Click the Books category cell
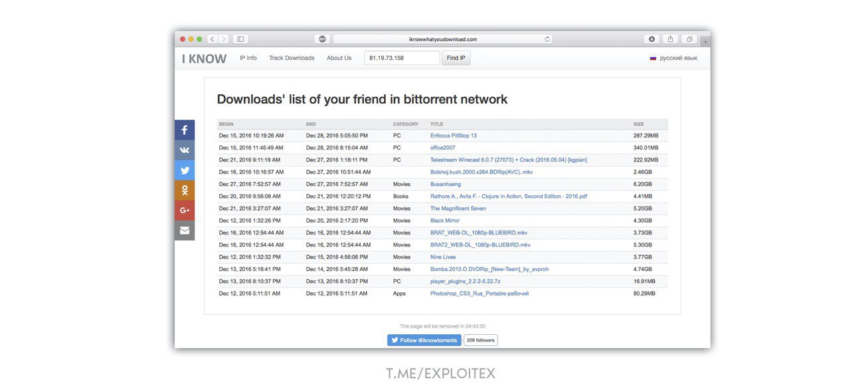 [400, 196]
